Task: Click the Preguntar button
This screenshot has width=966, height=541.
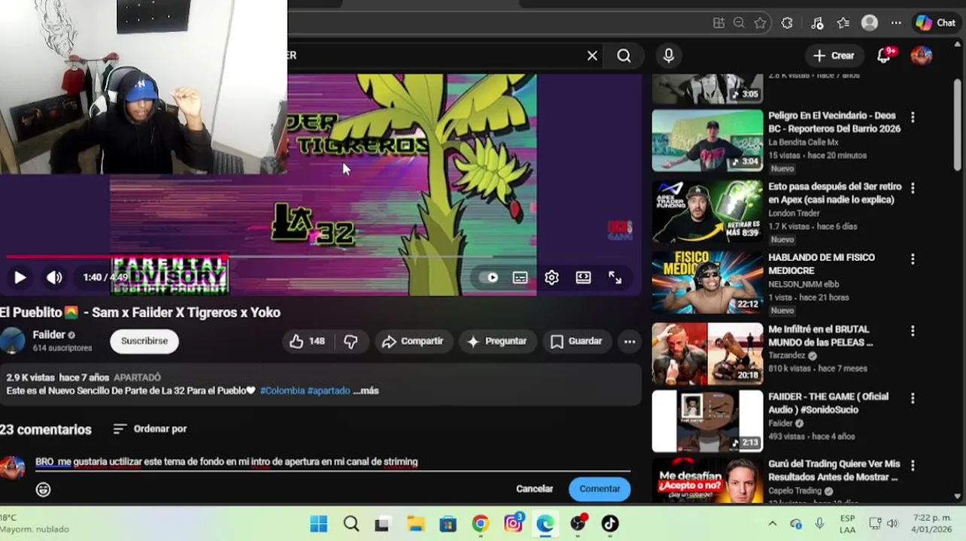Action: (497, 341)
